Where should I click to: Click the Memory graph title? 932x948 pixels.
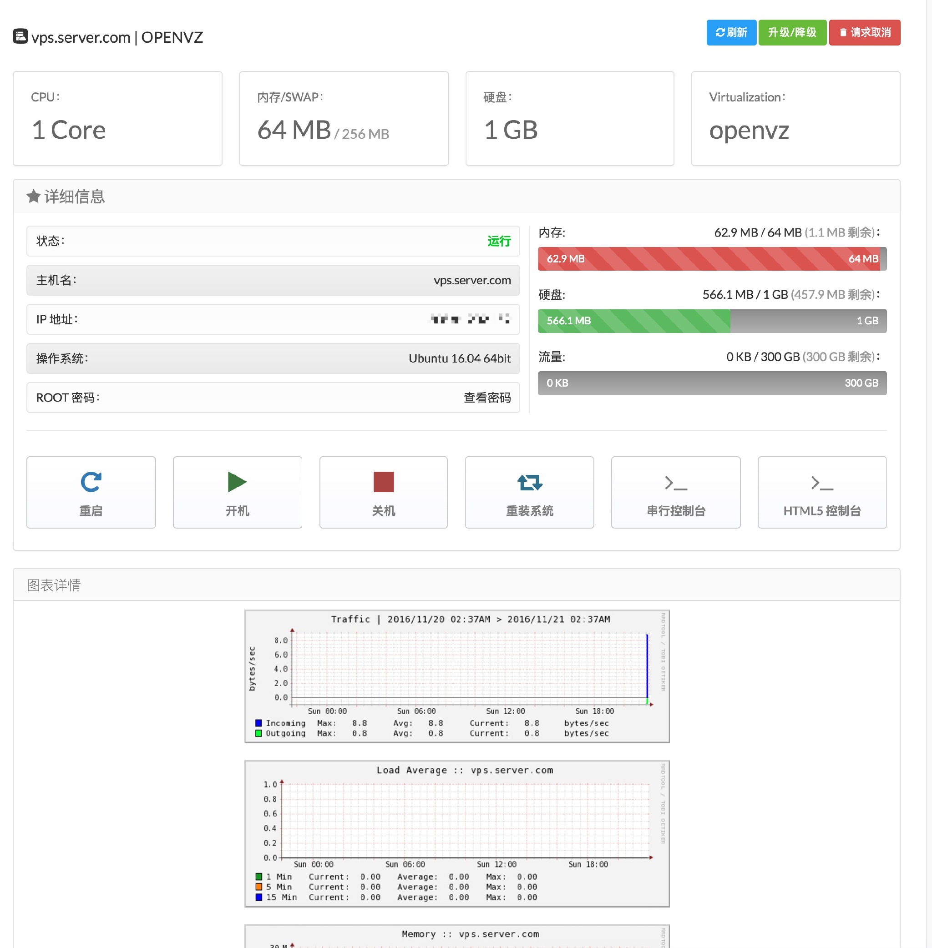click(x=471, y=934)
